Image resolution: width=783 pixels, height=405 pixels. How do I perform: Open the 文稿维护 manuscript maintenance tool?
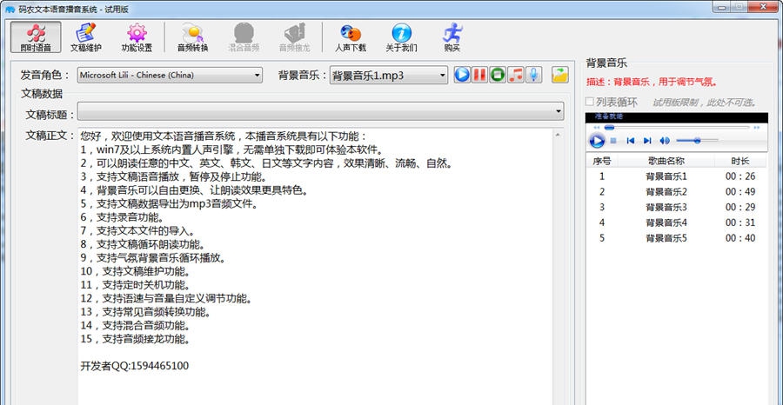[x=86, y=37]
